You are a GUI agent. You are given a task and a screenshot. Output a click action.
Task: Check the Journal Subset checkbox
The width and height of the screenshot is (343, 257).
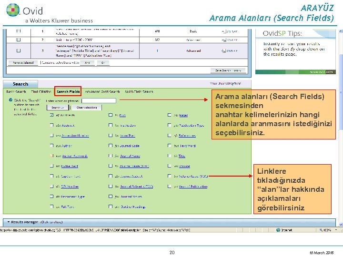tap(111, 176)
